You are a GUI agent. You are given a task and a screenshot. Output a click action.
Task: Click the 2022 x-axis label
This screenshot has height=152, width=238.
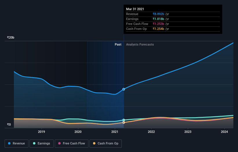151,132
